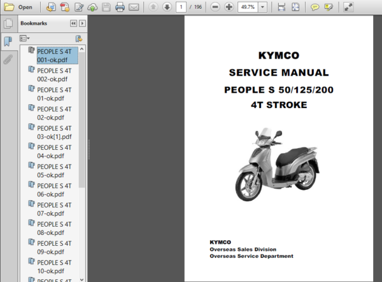The width and height of the screenshot is (382, 282).
Task: Open the bookmarks options menu dropdown
Action: click(x=25, y=38)
